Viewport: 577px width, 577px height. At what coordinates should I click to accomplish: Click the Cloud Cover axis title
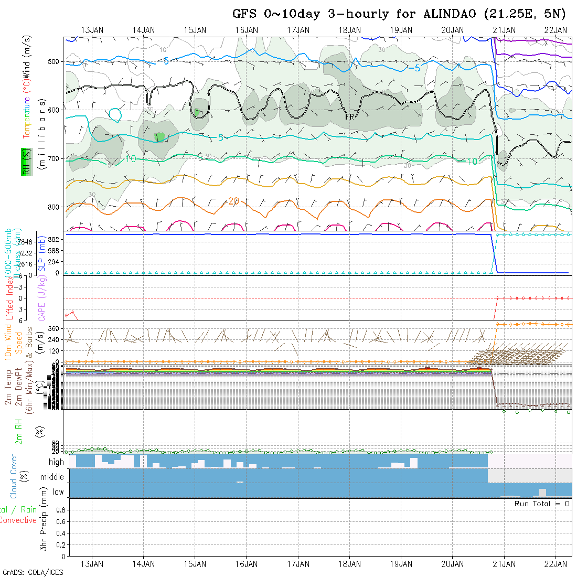point(14,477)
